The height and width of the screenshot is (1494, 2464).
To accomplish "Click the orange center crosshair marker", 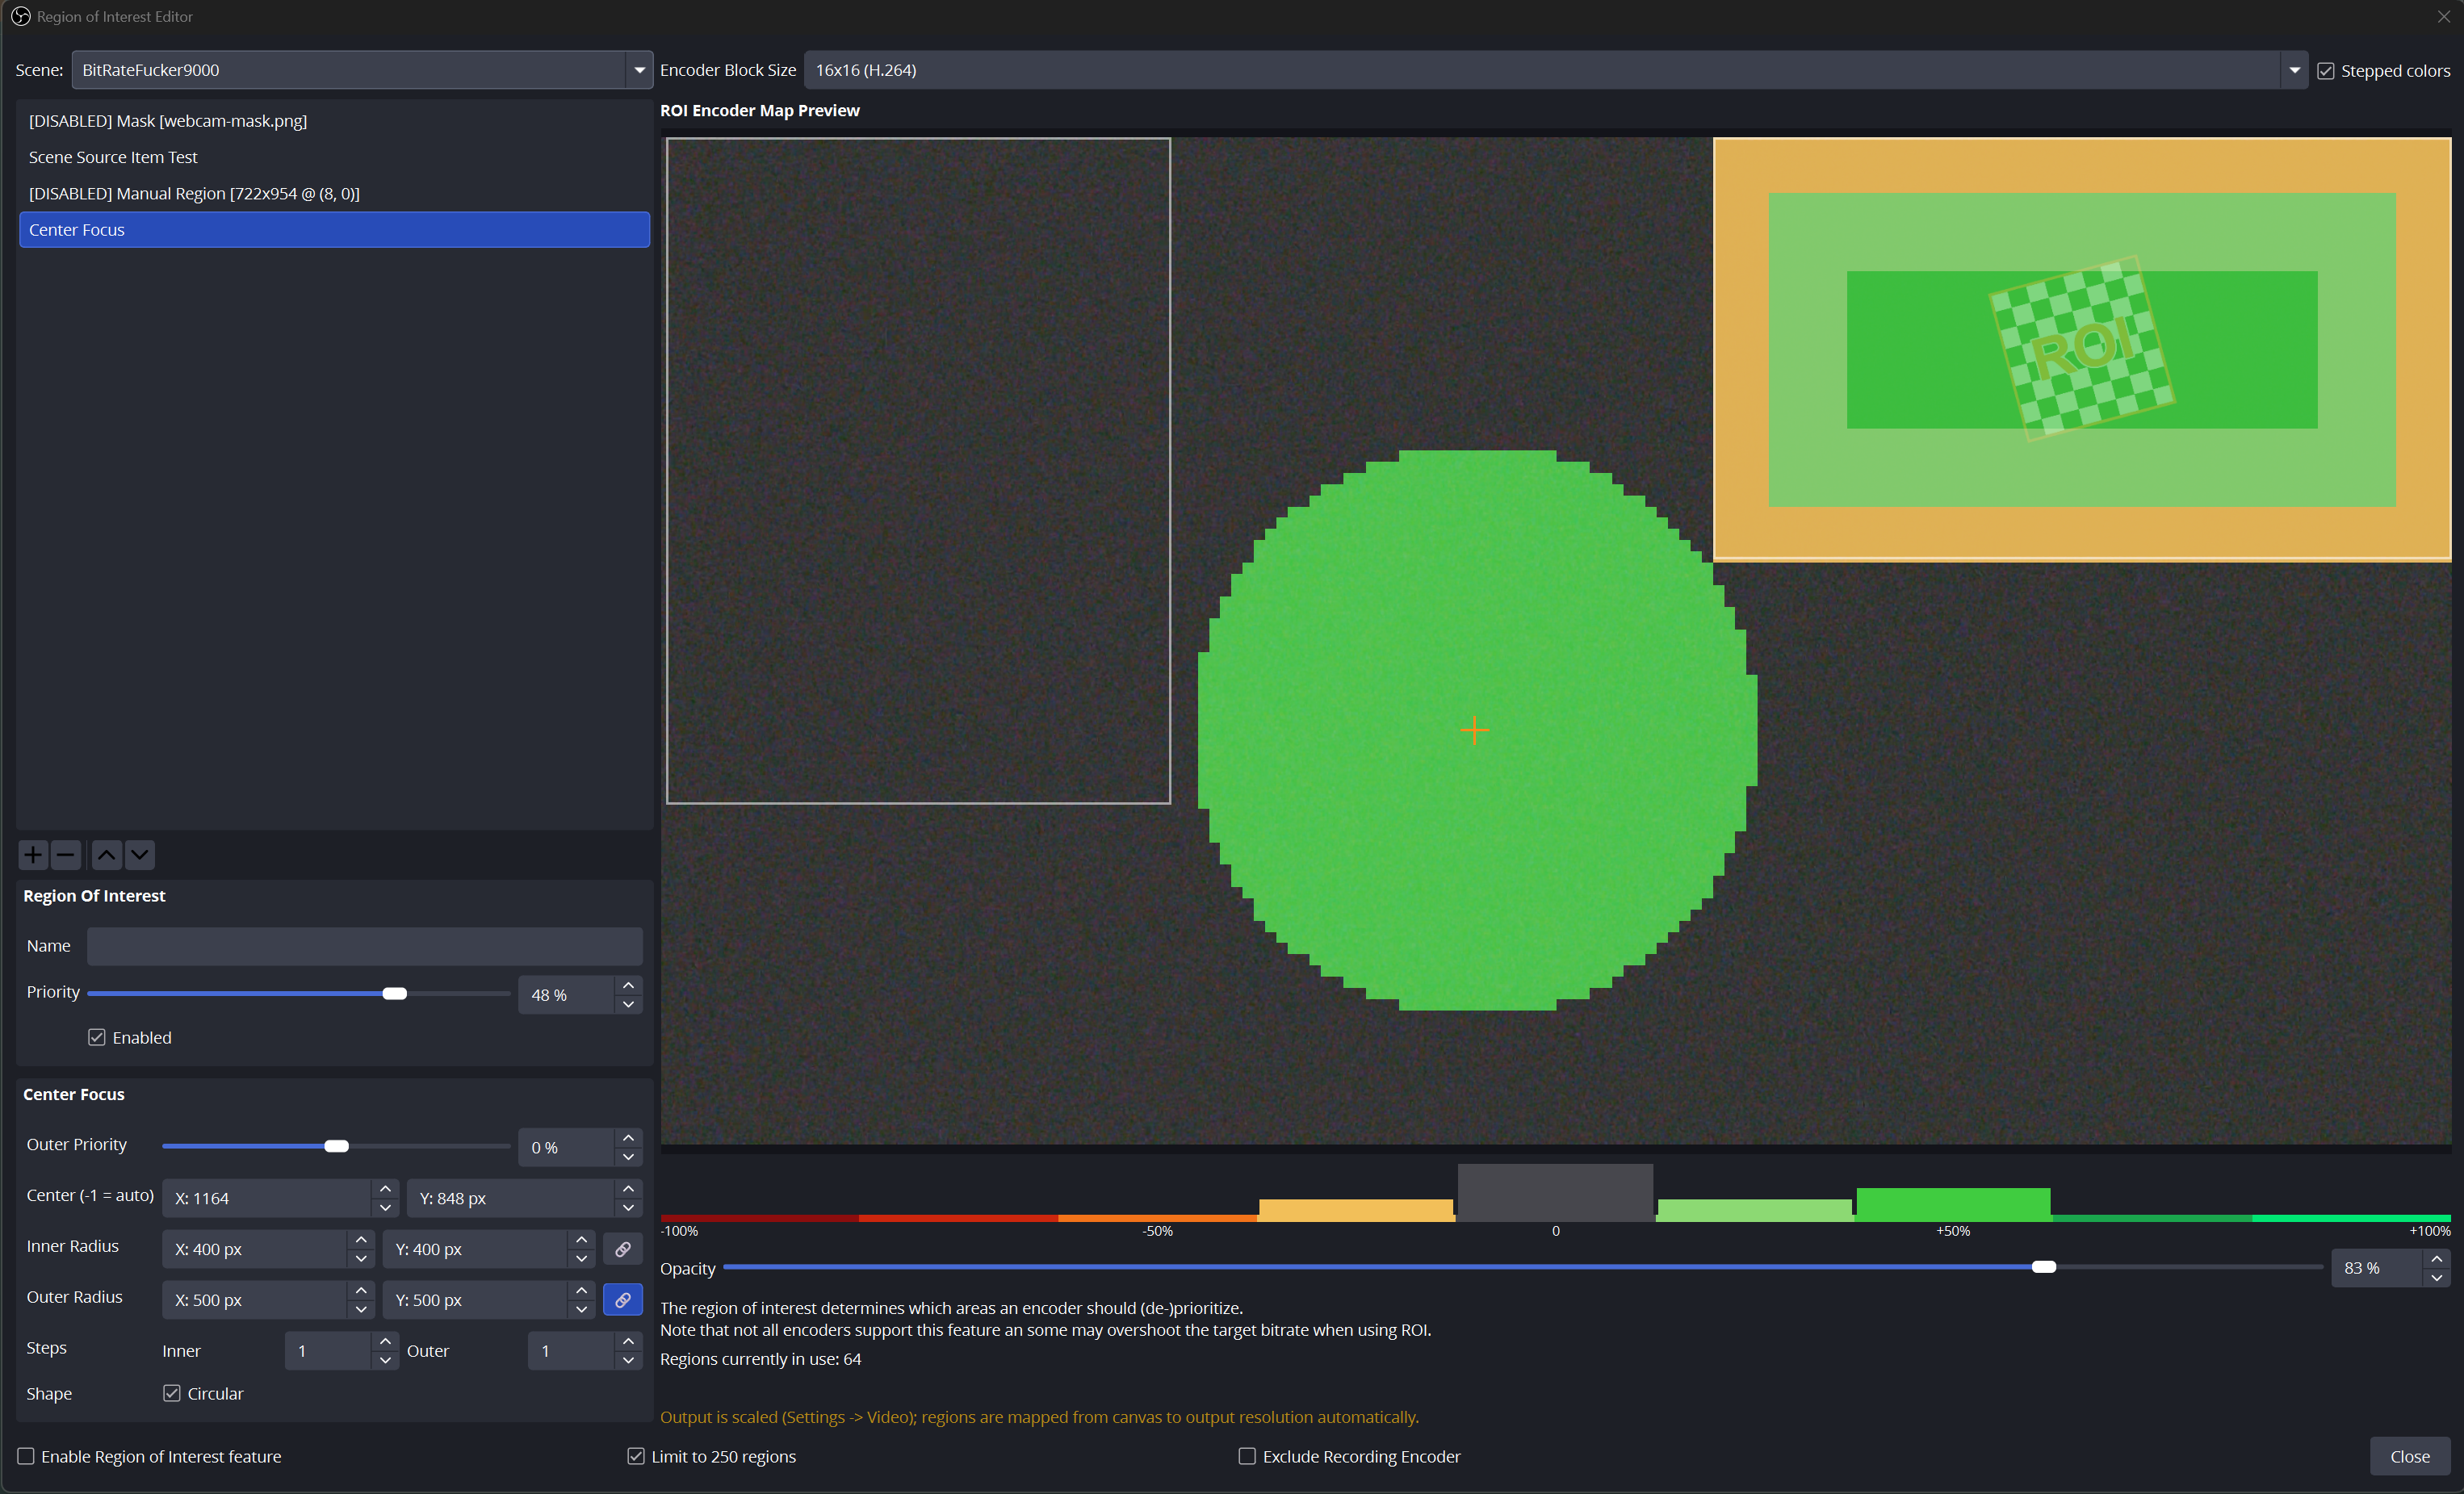I will [x=1474, y=730].
